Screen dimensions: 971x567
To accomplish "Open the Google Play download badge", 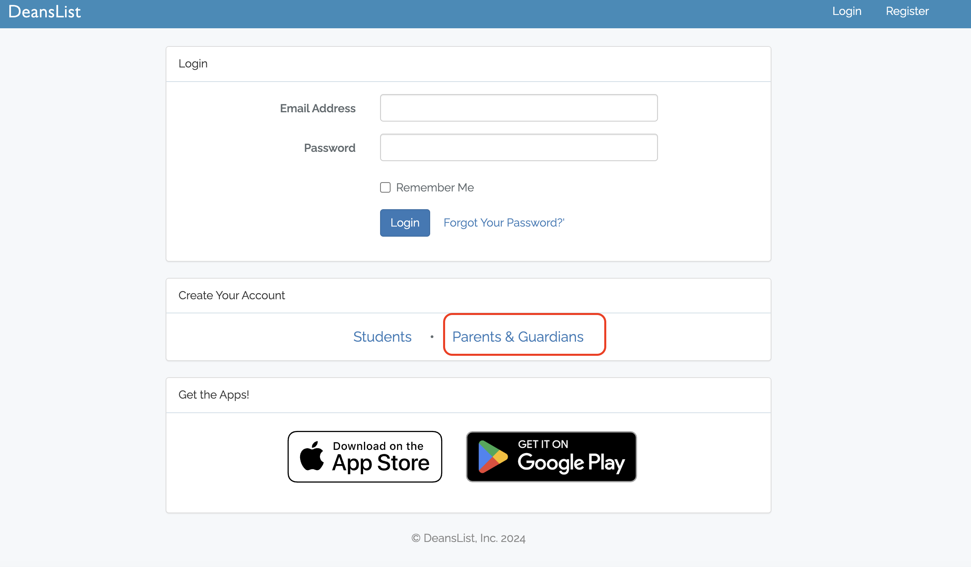I will pyautogui.click(x=551, y=457).
